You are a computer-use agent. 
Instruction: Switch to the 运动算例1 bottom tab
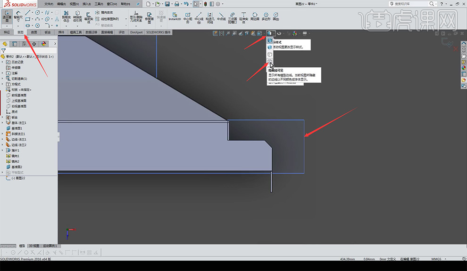(50, 246)
